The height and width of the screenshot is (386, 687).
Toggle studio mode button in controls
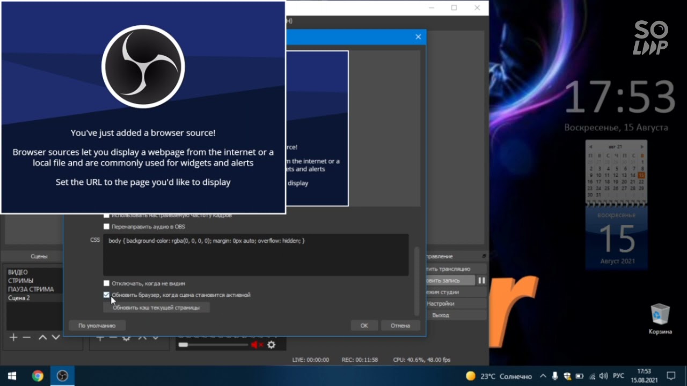point(456,292)
